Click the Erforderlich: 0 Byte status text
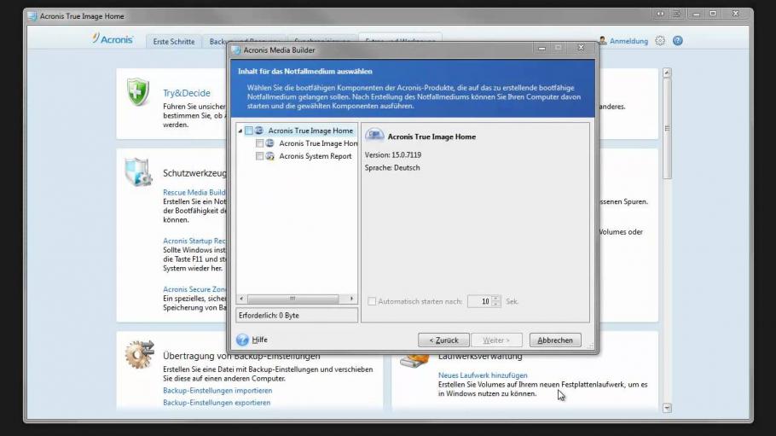 (x=269, y=316)
